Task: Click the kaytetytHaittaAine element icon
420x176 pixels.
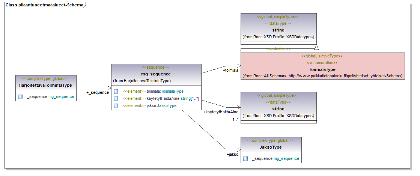Action: (116, 98)
